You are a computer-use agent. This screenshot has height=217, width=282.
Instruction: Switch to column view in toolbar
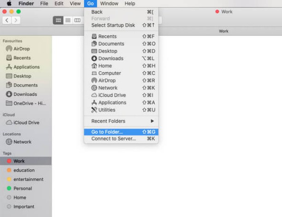[77, 20]
